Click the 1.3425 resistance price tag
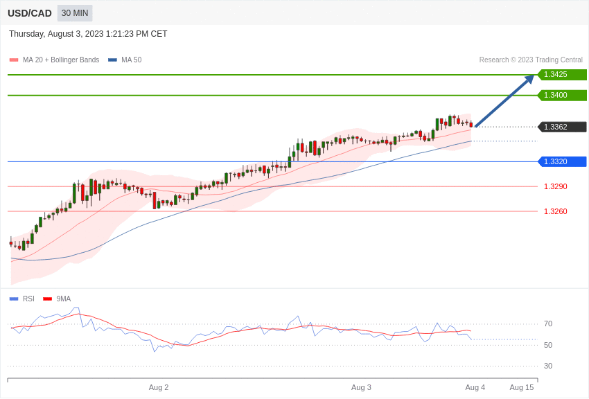Viewport: 589px width, 399px height. click(563, 74)
